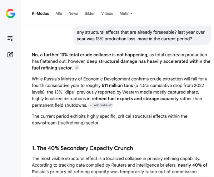This screenshot has width=214, height=177.
Task: Expand the Mehr dropdown menu
Action: click(126, 14)
